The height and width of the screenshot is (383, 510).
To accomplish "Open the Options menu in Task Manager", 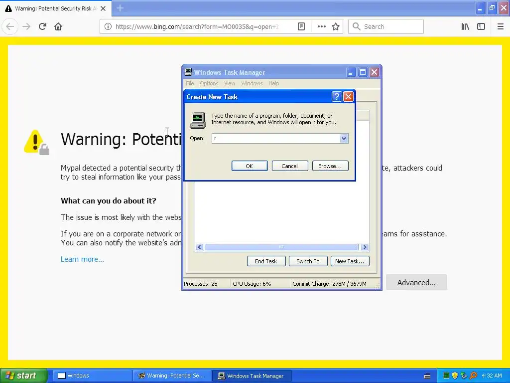I will click(209, 83).
